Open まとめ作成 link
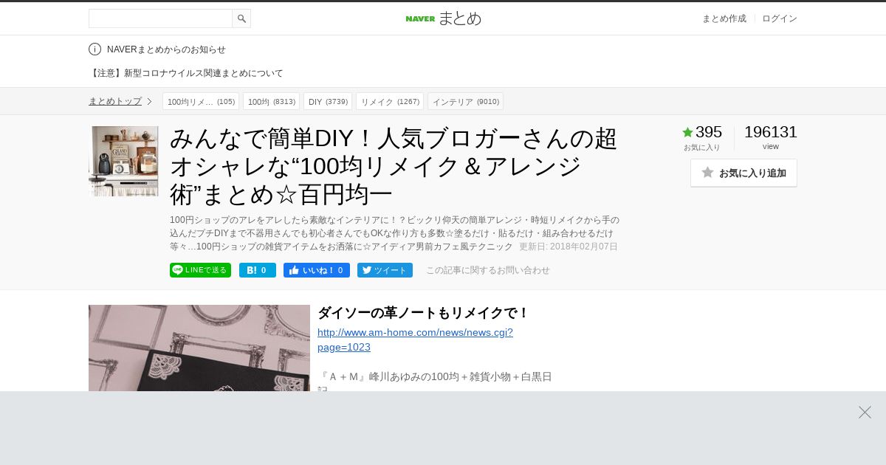 point(724,18)
